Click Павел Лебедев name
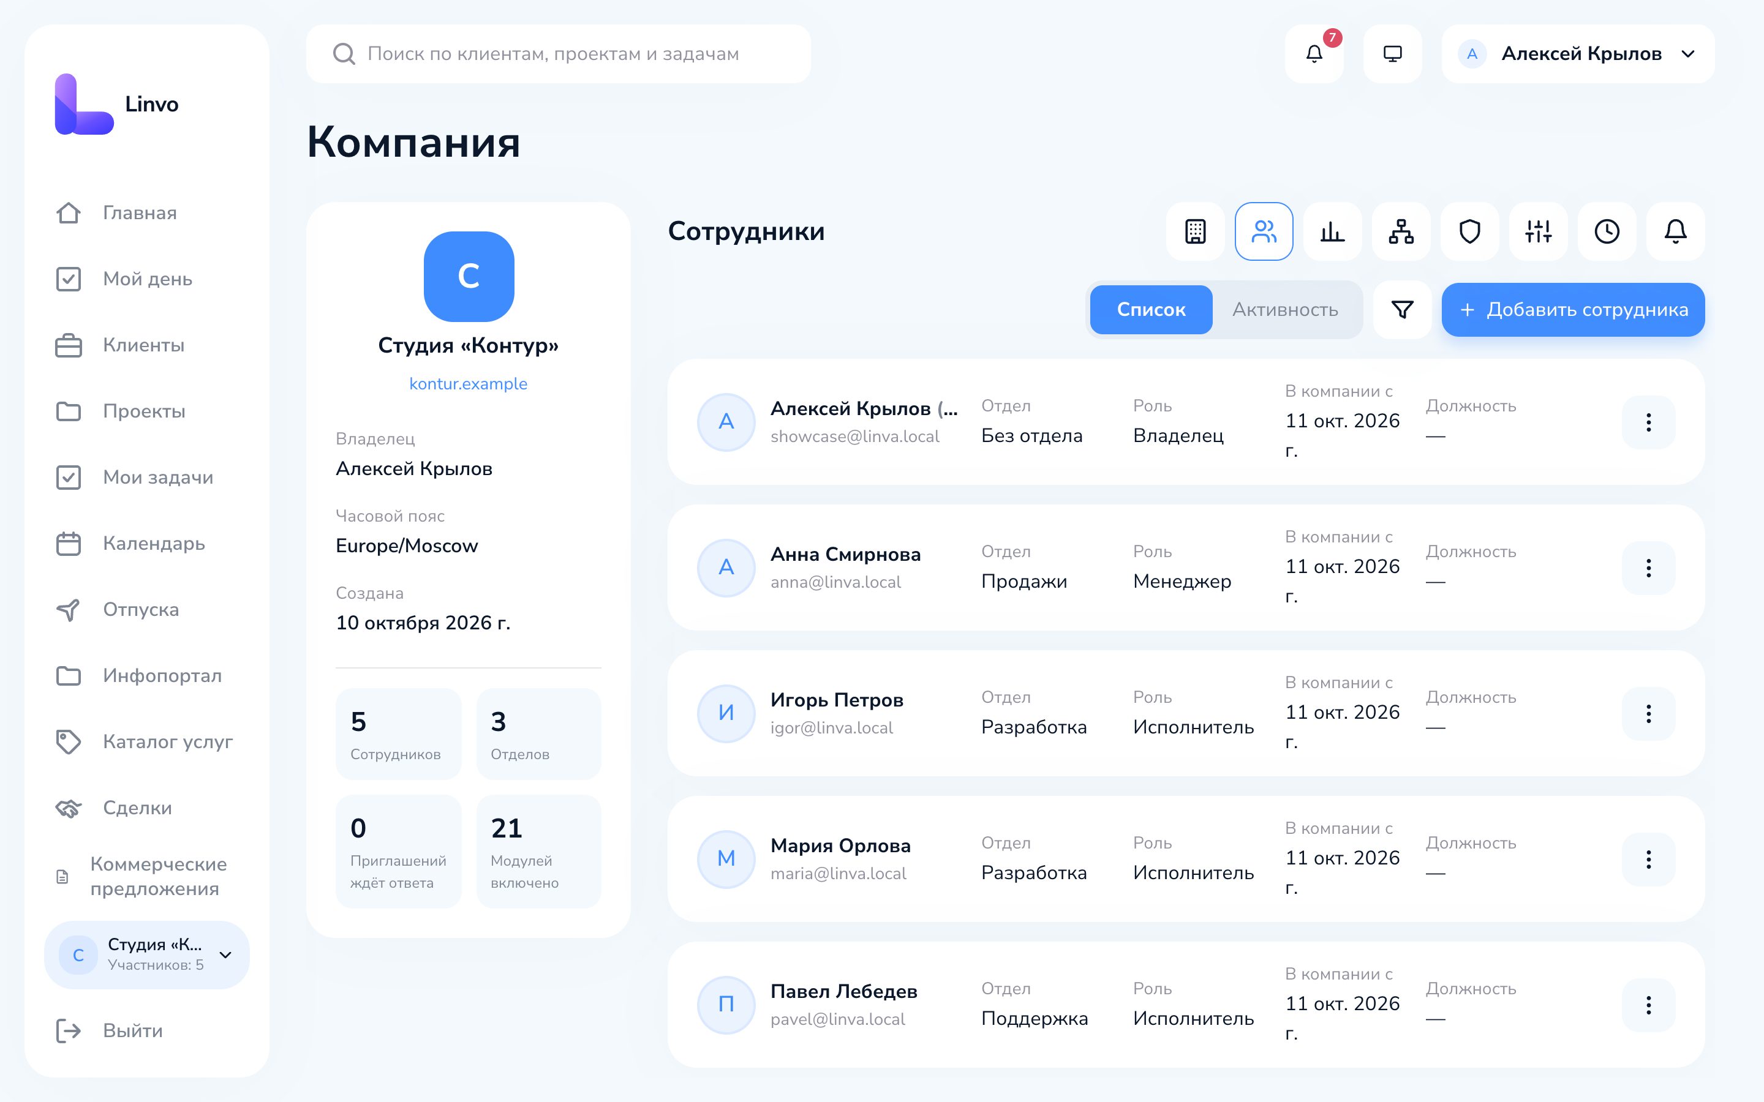 click(843, 992)
